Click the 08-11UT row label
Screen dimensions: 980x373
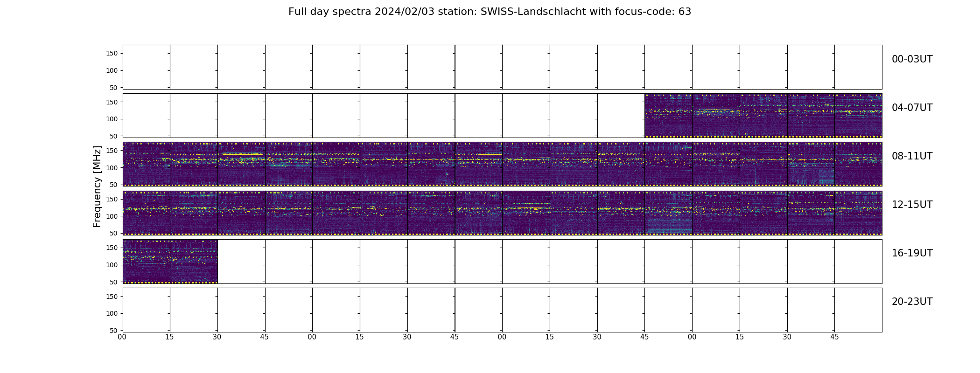pyautogui.click(x=912, y=156)
